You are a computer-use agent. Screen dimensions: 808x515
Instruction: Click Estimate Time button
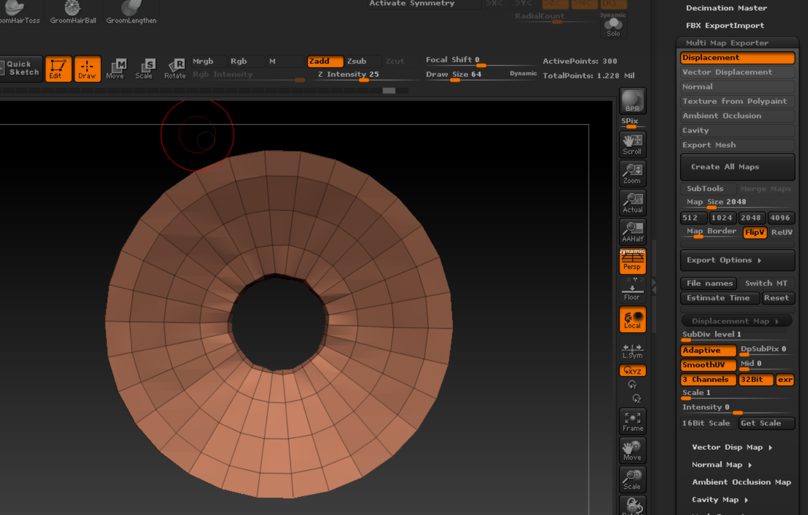coord(720,298)
